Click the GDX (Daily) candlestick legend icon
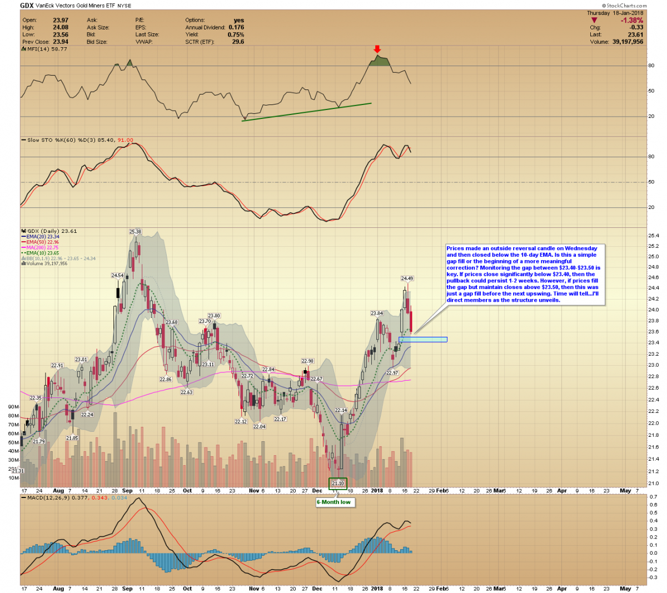The height and width of the screenshot is (593, 667). pos(23,231)
